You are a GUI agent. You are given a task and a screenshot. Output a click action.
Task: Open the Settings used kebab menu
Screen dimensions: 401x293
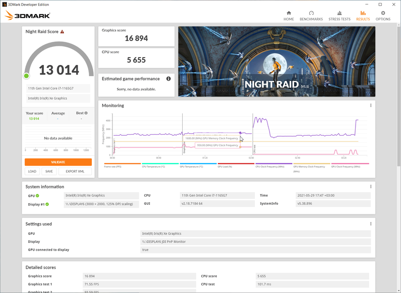click(371, 224)
